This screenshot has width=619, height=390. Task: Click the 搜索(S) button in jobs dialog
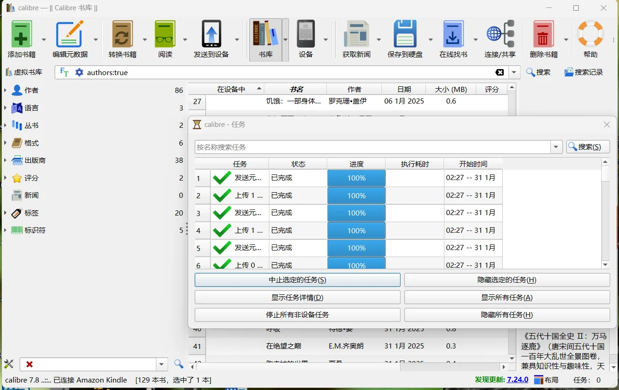(x=588, y=146)
